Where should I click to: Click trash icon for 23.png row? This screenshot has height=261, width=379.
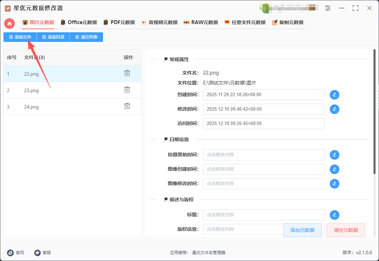tap(127, 90)
